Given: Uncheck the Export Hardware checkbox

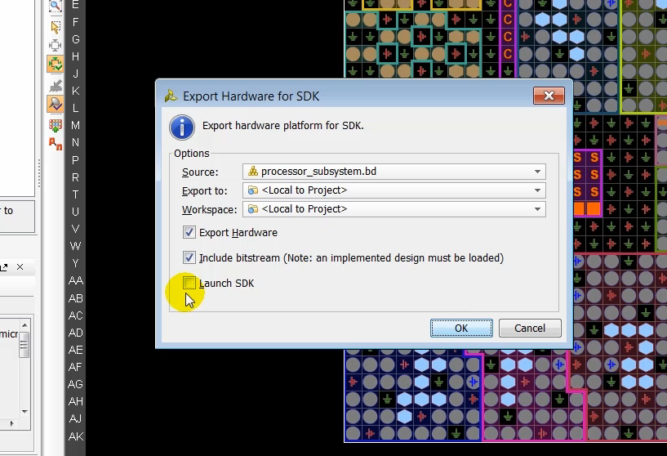Looking at the screenshot, I should pos(189,232).
